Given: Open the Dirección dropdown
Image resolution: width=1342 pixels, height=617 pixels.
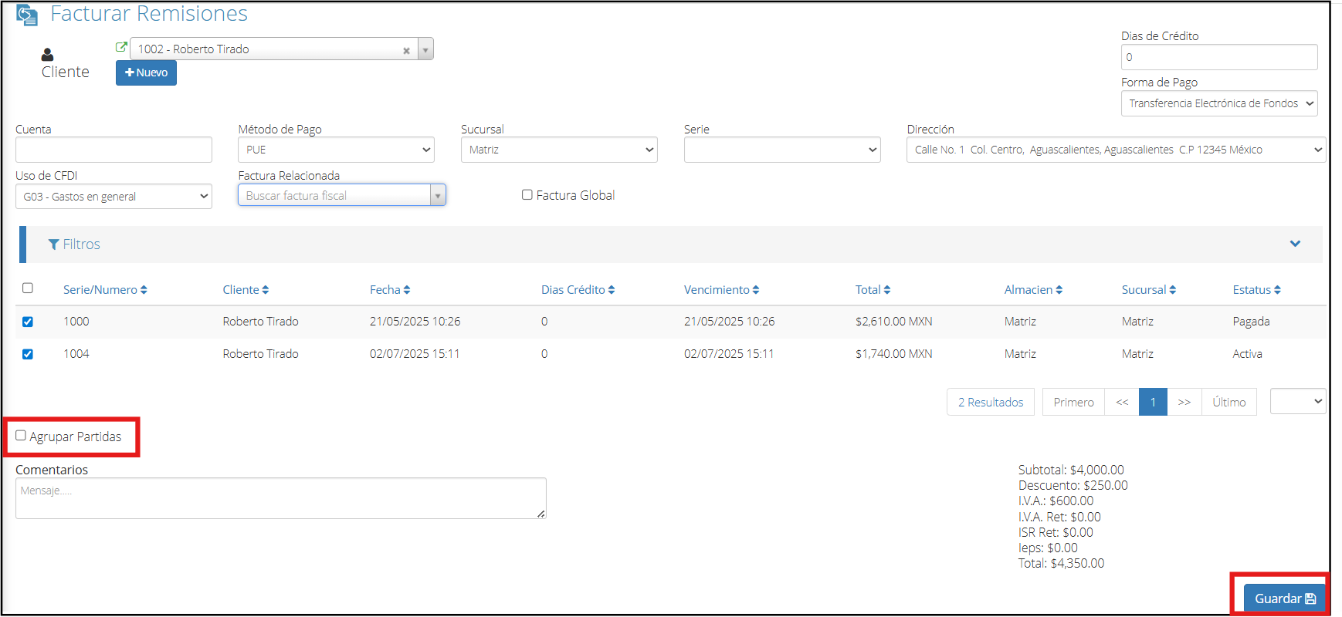Looking at the screenshot, I should tap(1116, 150).
